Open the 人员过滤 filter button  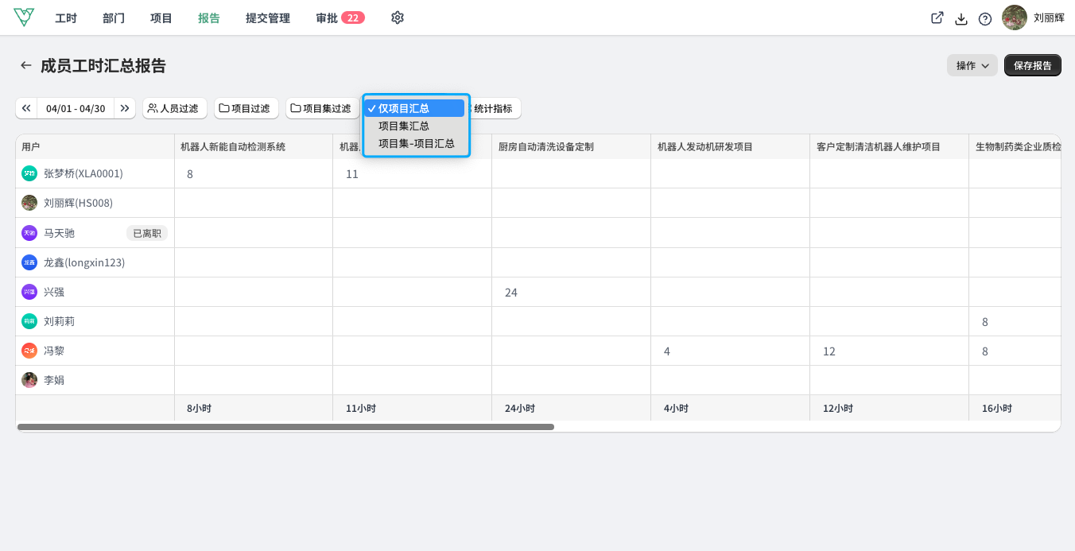[175, 108]
